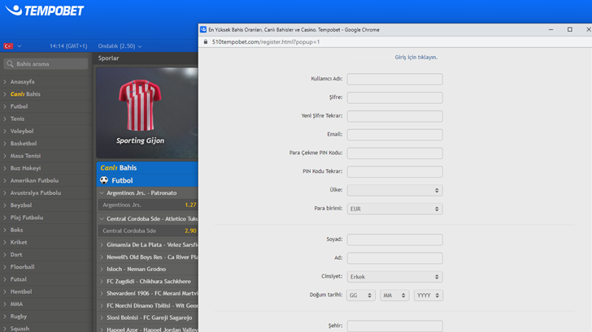
Task: Click the Sporting Gijon jersey banner
Action: point(147,113)
